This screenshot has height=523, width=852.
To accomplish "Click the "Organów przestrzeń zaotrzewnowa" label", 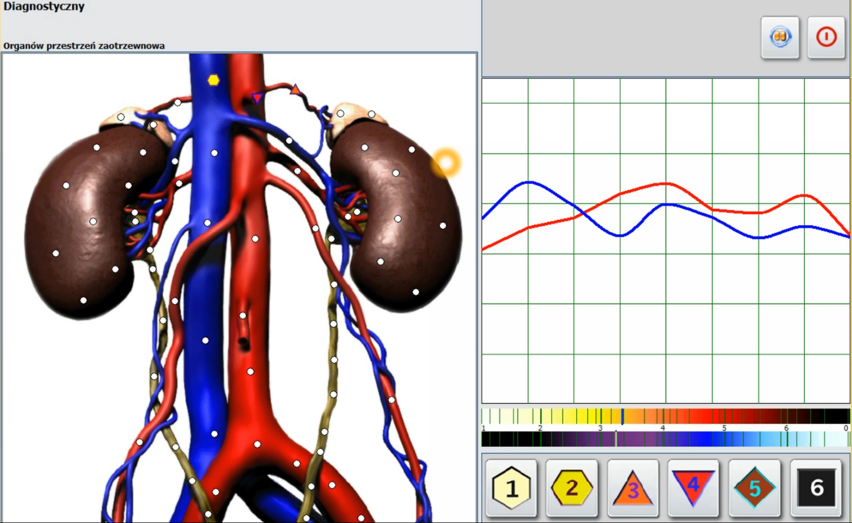I will tap(84, 45).
